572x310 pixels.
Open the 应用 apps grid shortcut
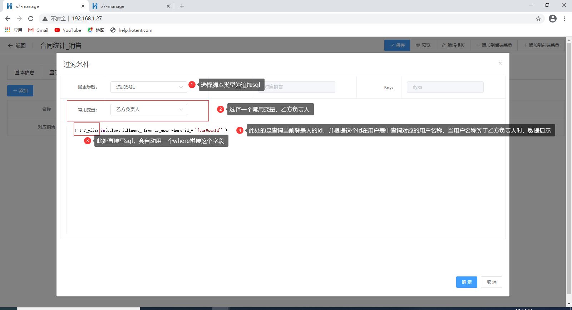coord(14,30)
